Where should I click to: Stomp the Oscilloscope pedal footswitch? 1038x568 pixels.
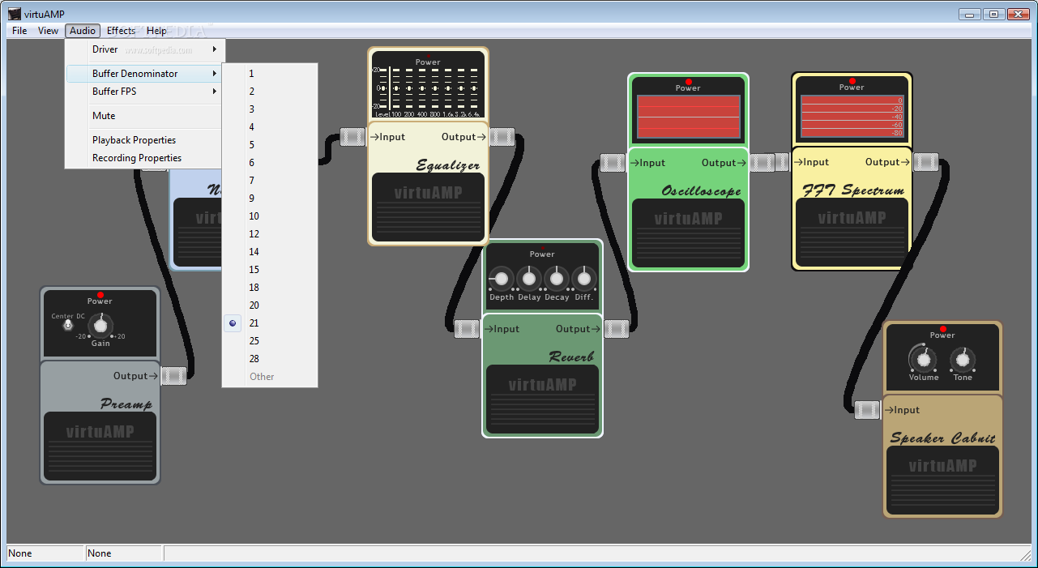(x=688, y=233)
